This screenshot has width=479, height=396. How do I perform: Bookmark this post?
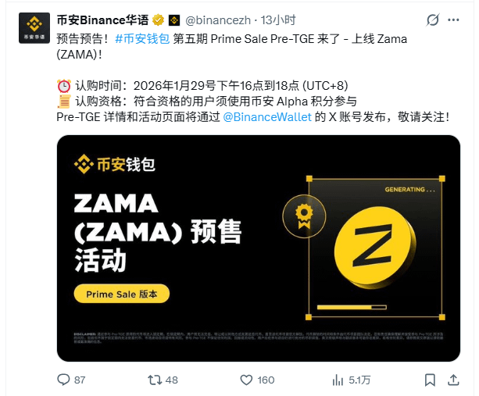[x=430, y=380]
